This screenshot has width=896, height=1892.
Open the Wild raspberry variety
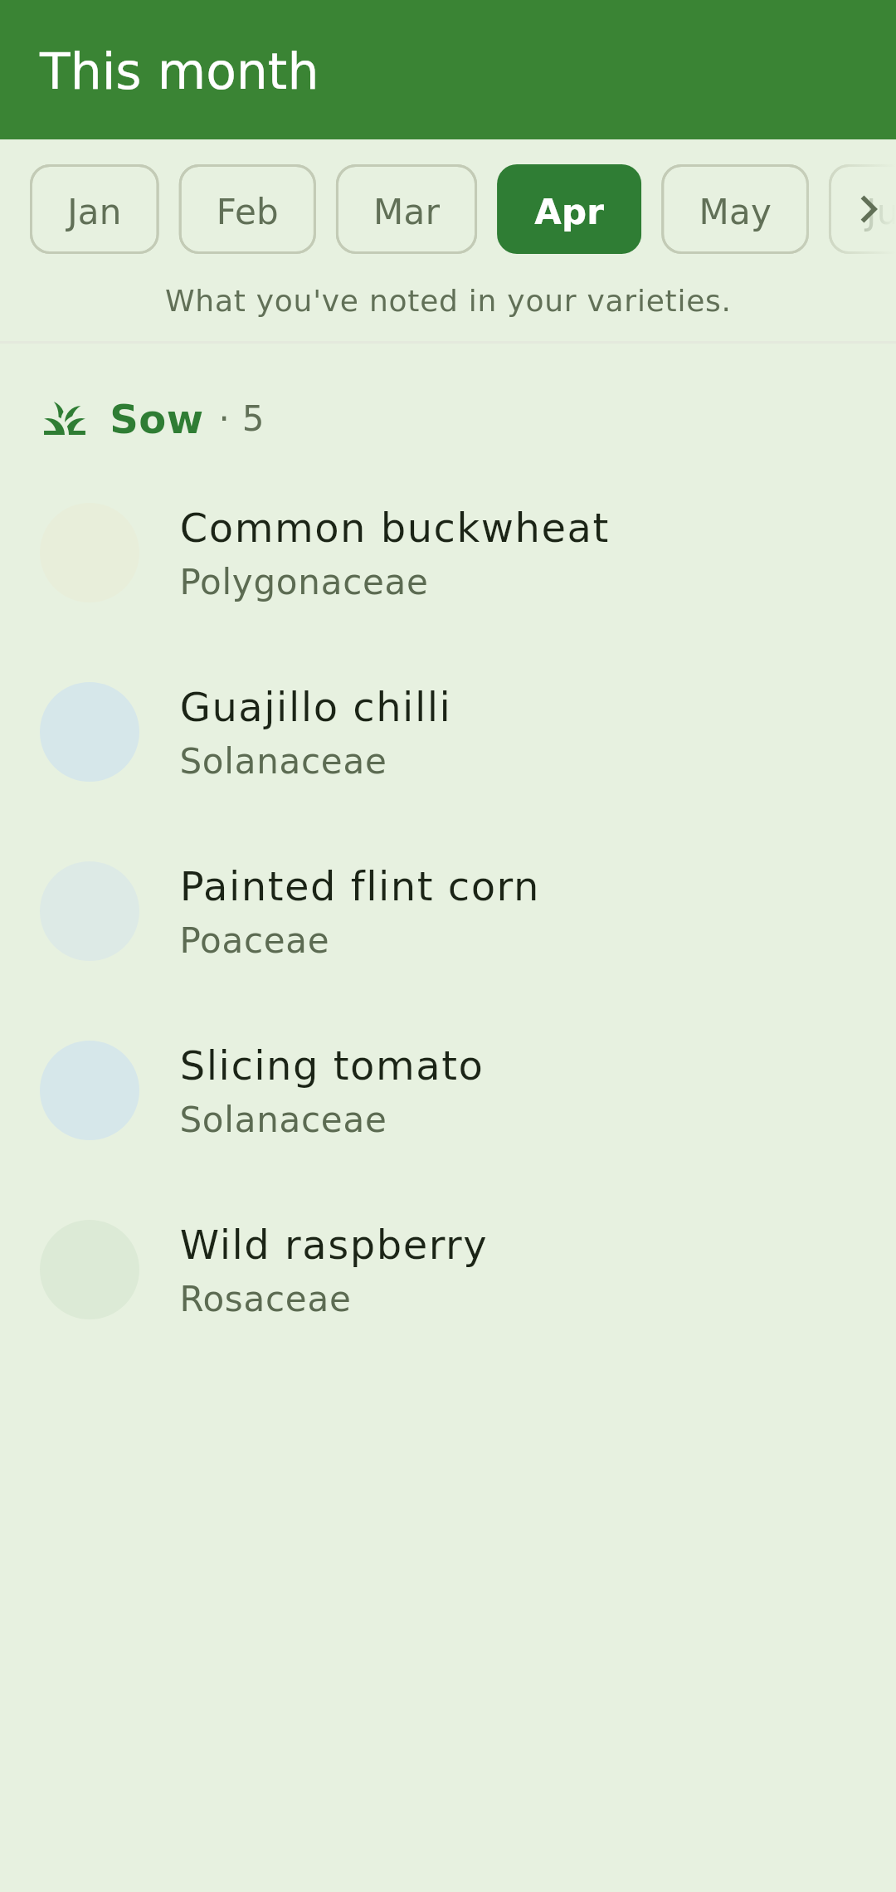click(x=448, y=1270)
